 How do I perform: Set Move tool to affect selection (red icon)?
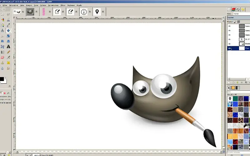pyautogui.click(x=5, y=93)
